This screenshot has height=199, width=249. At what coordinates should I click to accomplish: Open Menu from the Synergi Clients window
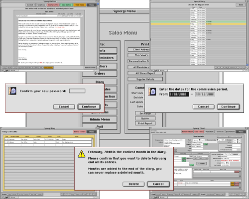(241, 132)
